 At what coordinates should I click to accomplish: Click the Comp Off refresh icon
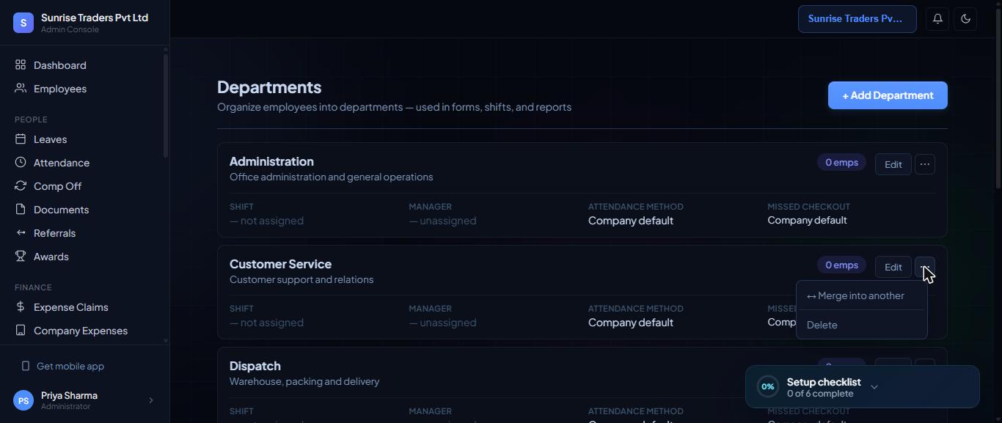(21, 186)
